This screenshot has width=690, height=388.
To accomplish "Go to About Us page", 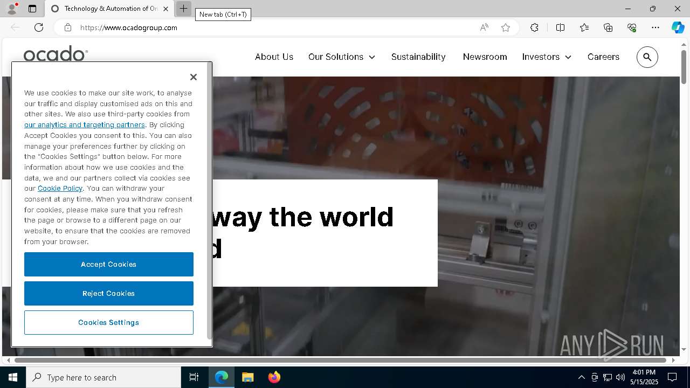I will click(x=274, y=57).
